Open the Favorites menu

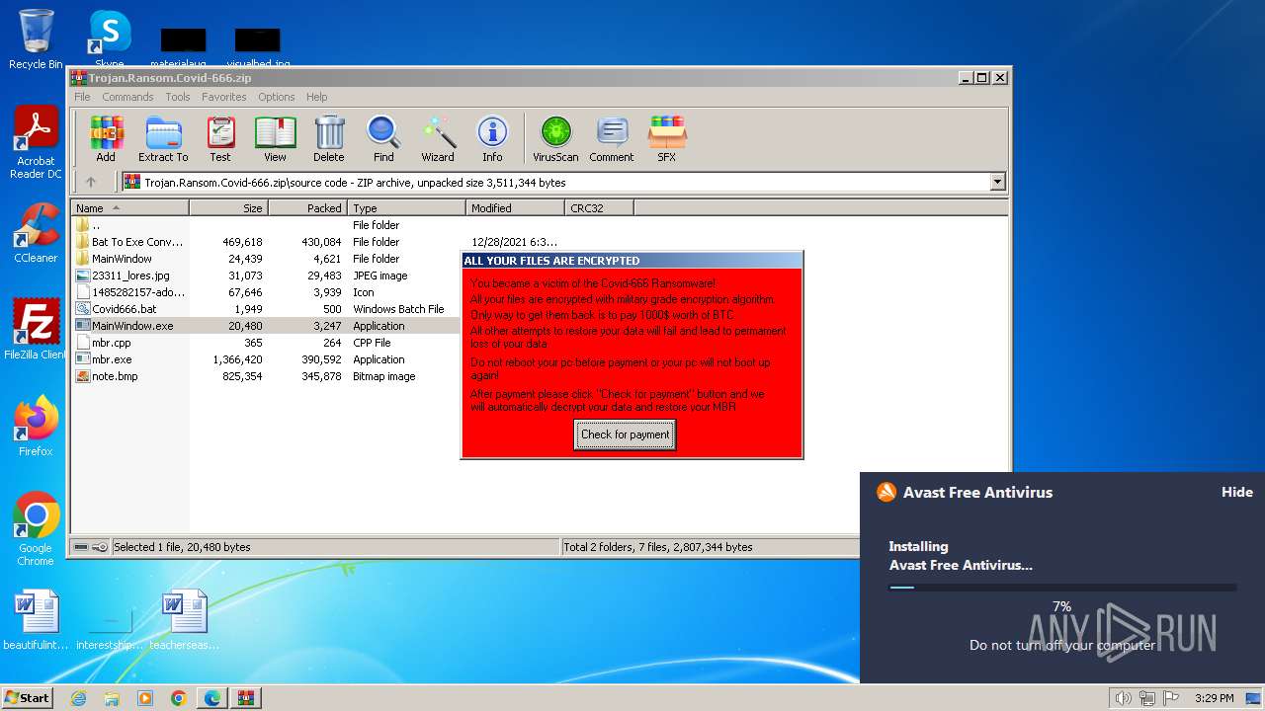coord(224,97)
